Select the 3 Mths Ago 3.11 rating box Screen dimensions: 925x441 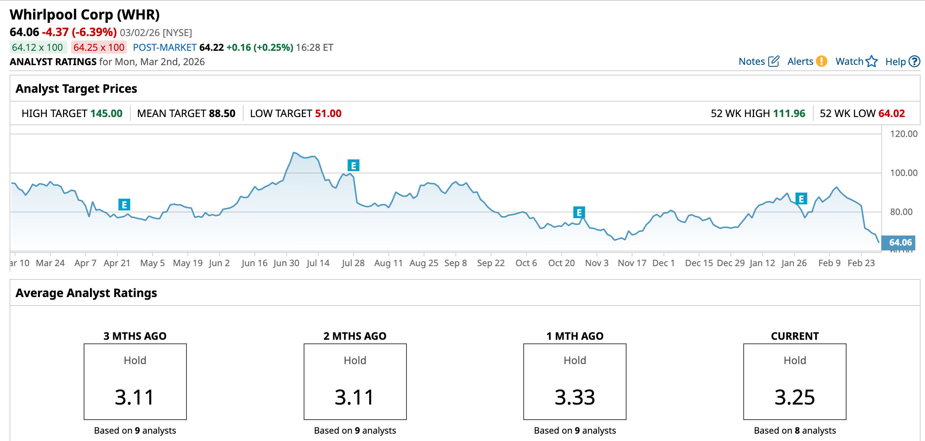(x=135, y=381)
